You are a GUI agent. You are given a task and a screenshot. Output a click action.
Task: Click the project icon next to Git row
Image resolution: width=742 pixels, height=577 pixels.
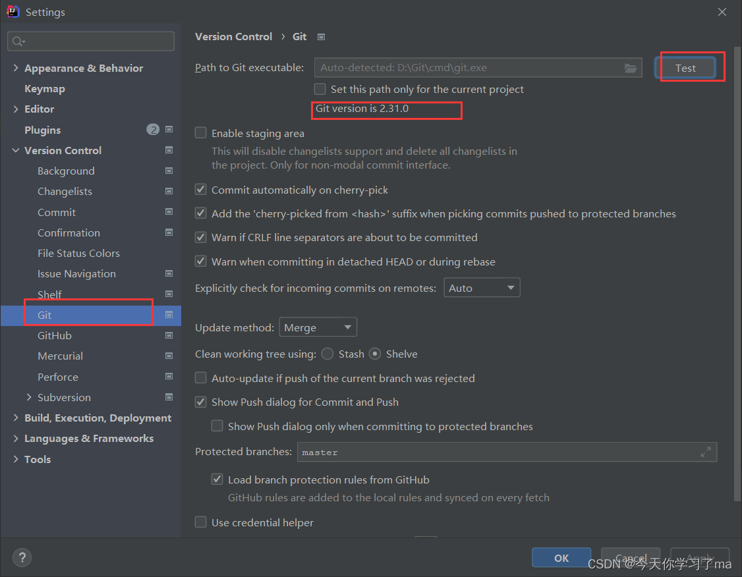tap(169, 314)
